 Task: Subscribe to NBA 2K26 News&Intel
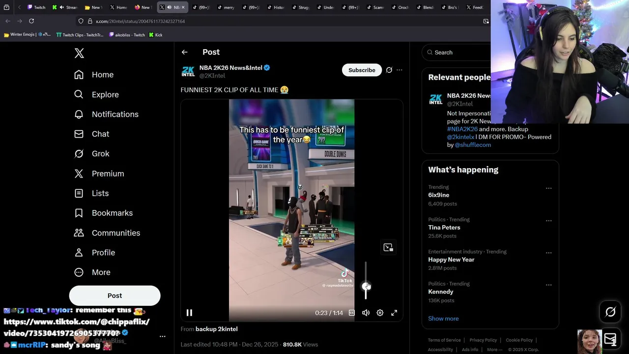click(362, 70)
